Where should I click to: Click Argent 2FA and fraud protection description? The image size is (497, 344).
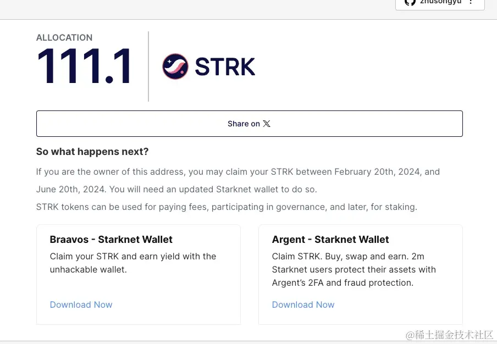click(x=354, y=269)
